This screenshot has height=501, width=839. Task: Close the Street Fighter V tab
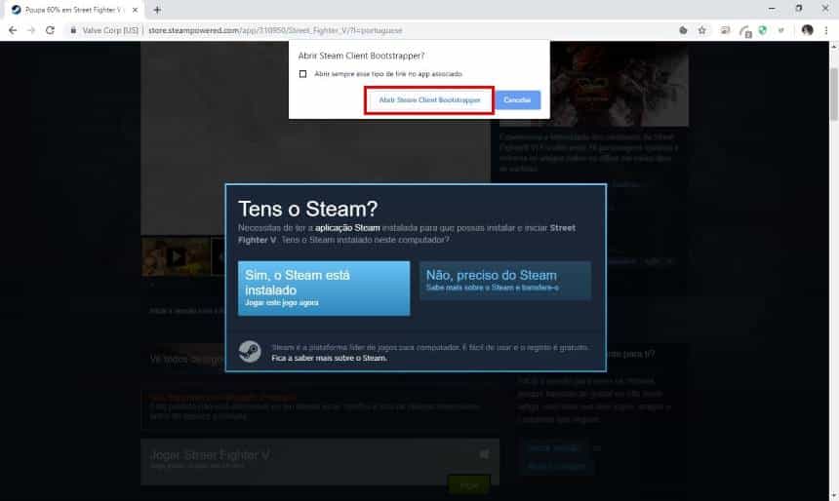(135, 10)
